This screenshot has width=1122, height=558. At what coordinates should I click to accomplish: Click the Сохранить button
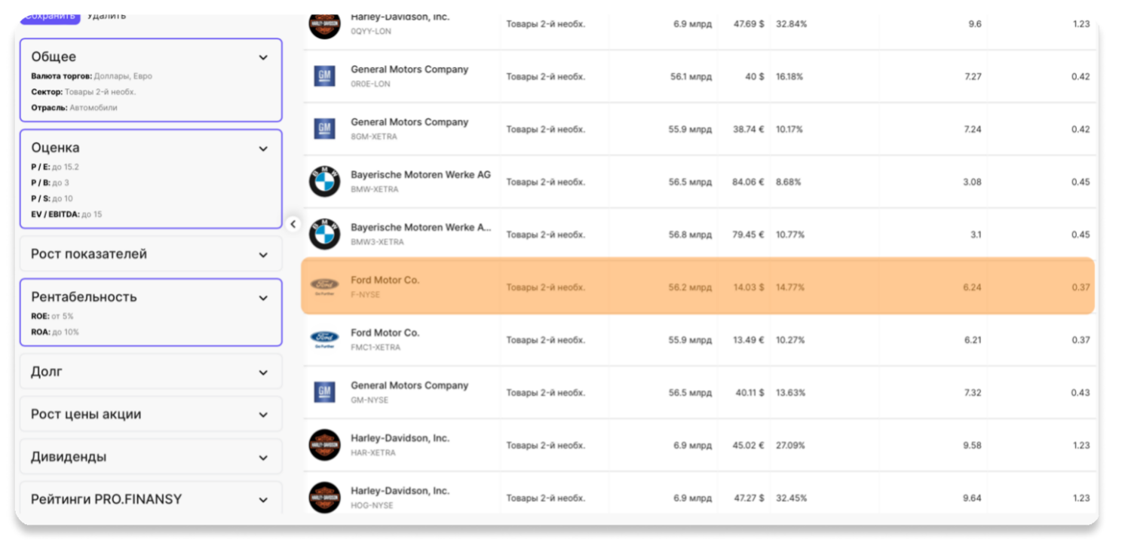[x=49, y=17]
